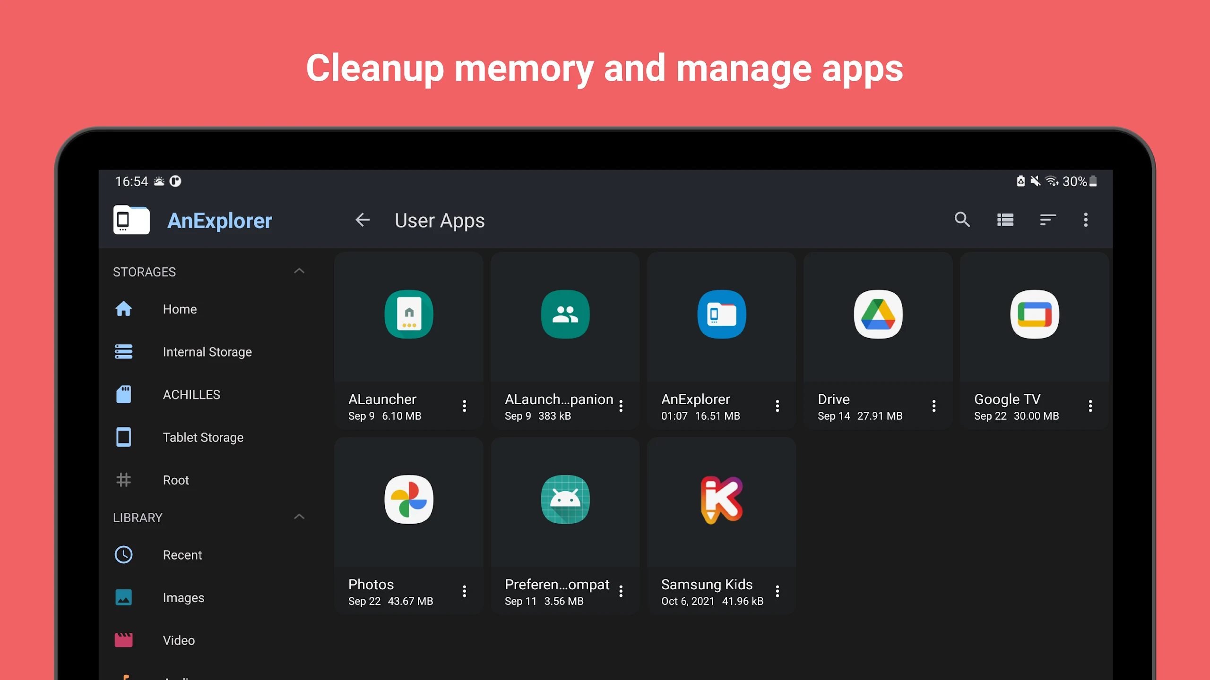Screen dimensions: 1210x680
Task: Open more options for Google TV
Action: (x=1090, y=406)
